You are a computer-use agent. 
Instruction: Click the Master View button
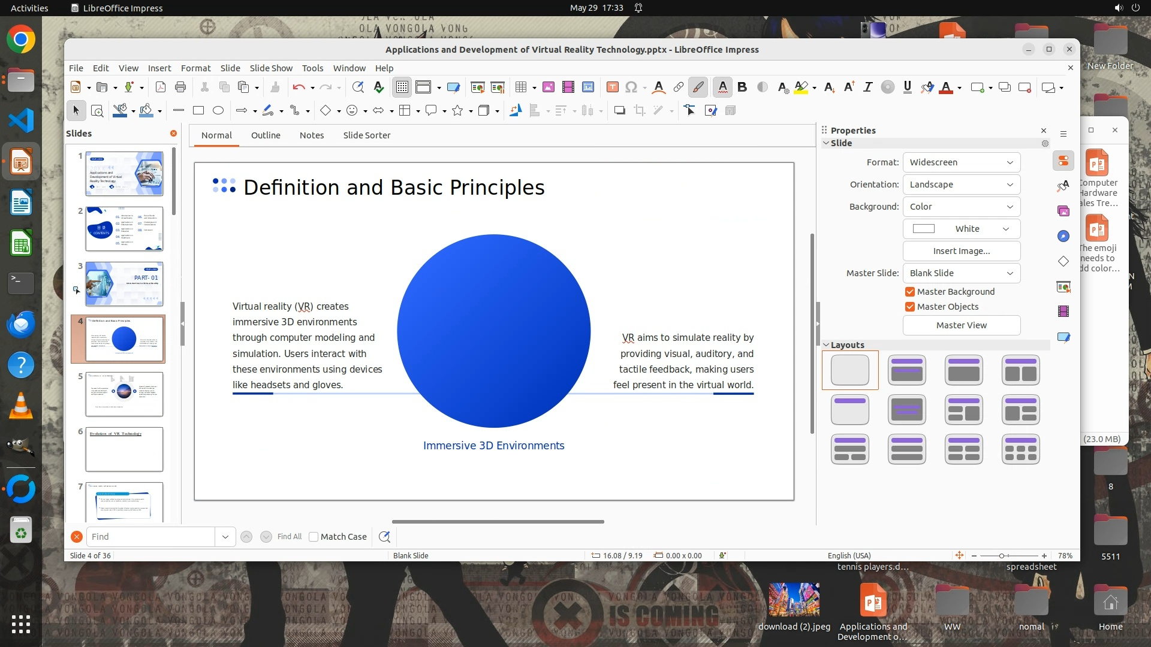961,325
